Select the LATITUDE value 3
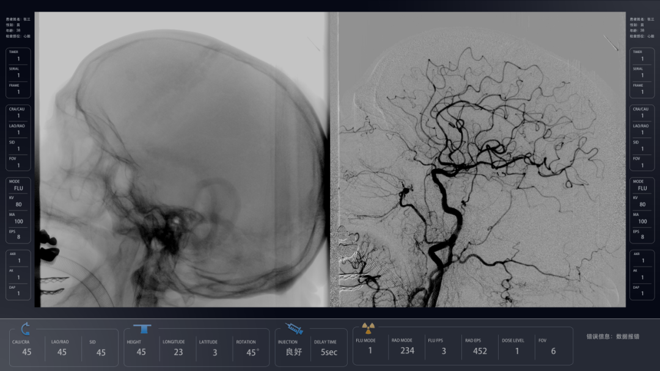 (x=215, y=353)
